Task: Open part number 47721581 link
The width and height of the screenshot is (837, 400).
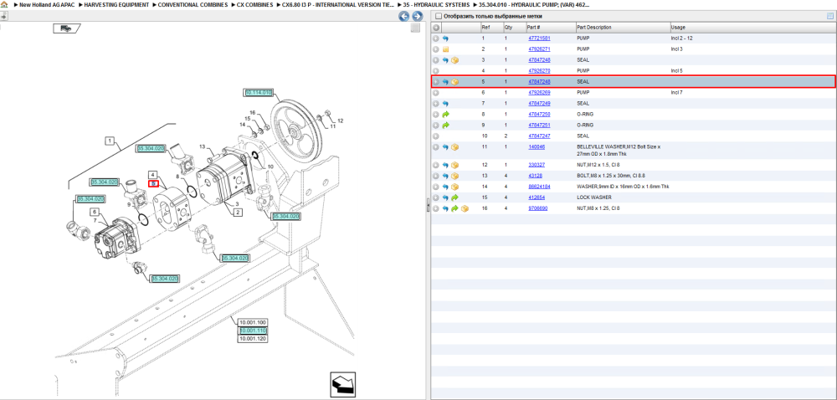Action: coord(539,38)
